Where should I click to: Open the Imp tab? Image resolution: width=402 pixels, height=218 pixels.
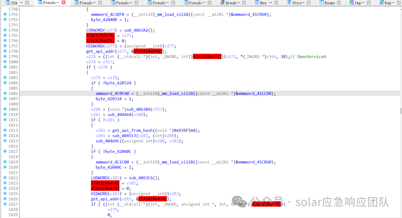pyautogui.click(x=360, y=3)
